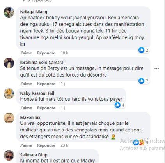This screenshot has height=163, width=165.
Task: Click Répondre under Maxon Six's comment
Action: pos(46,145)
